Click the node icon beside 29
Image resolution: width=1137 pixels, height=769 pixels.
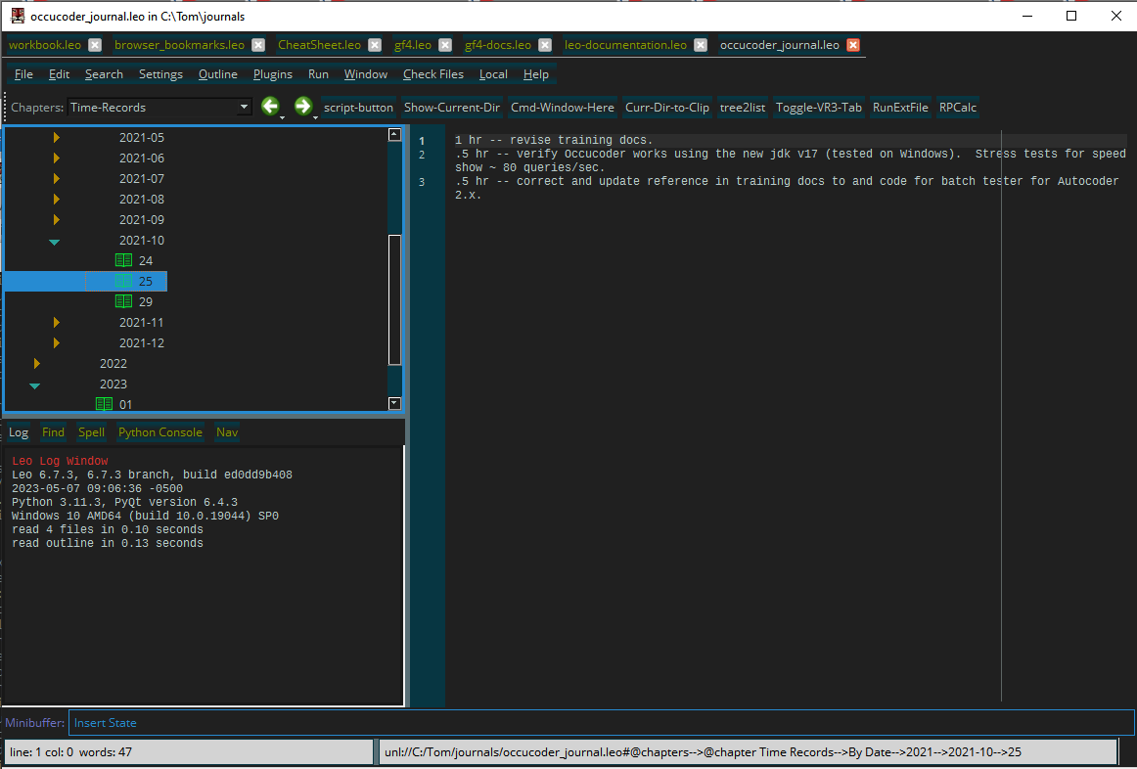click(x=123, y=302)
